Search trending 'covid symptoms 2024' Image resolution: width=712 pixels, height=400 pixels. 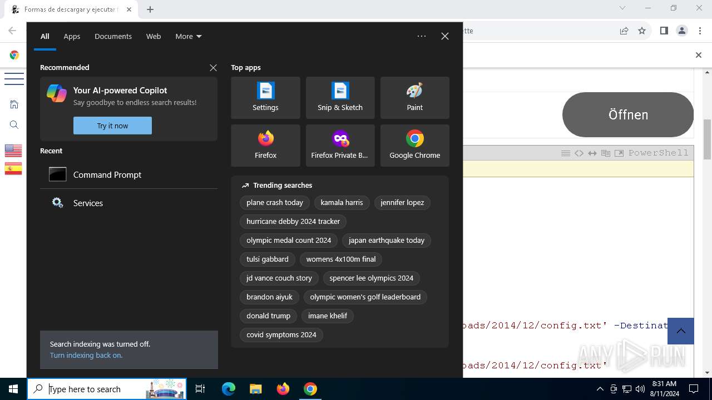click(x=281, y=335)
